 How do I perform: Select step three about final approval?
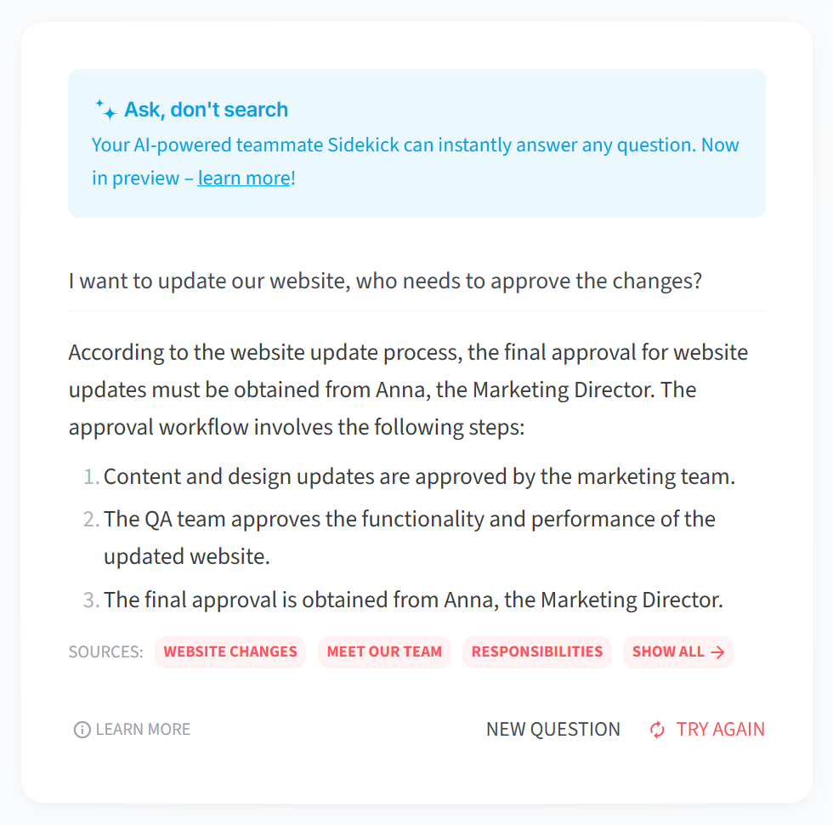[413, 600]
